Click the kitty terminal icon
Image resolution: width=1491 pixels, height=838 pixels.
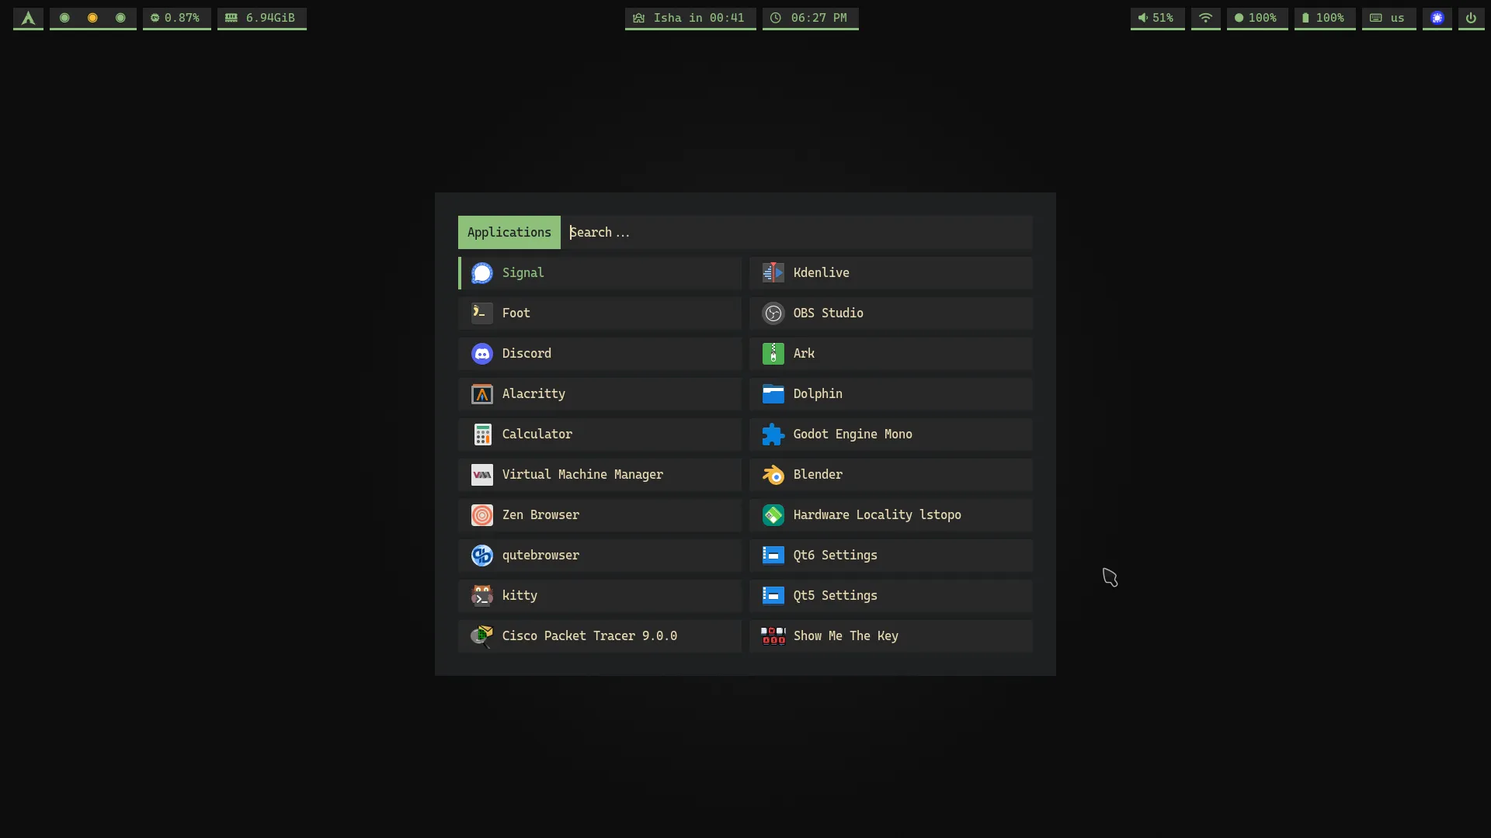point(482,596)
